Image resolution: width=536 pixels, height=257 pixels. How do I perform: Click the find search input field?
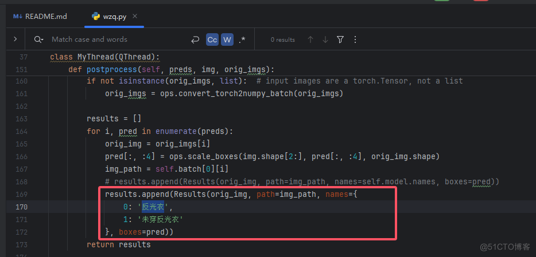click(109, 39)
